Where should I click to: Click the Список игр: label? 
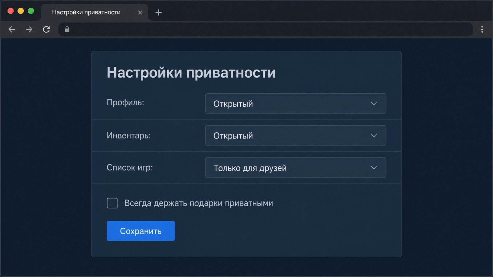point(129,168)
